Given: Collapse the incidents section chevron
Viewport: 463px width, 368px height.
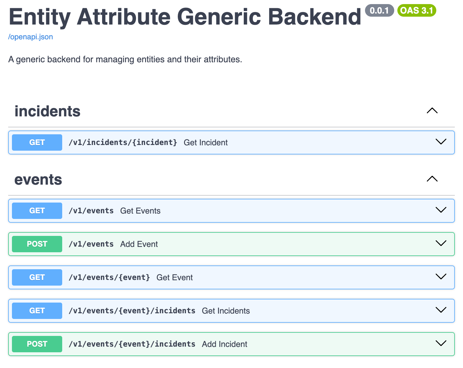Looking at the screenshot, I should pyautogui.click(x=432, y=111).
